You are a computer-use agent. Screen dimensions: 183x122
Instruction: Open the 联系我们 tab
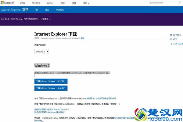tap(60, 9)
